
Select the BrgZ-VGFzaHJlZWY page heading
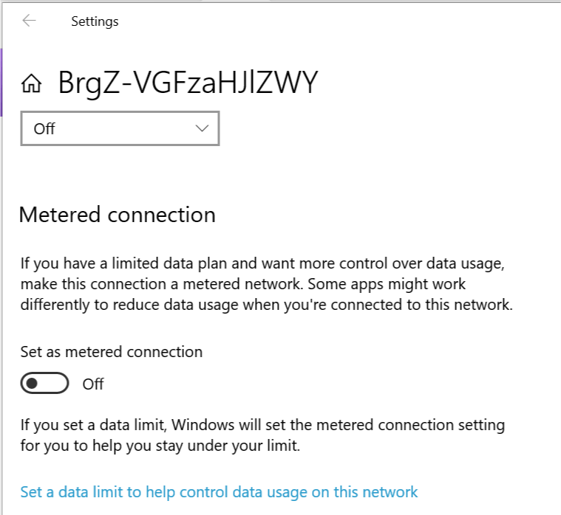point(188,83)
